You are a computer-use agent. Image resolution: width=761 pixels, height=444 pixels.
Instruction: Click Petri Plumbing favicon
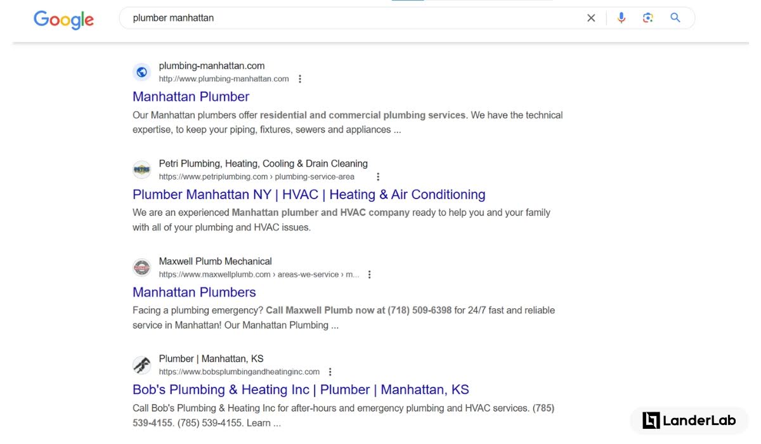coord(142,170)
